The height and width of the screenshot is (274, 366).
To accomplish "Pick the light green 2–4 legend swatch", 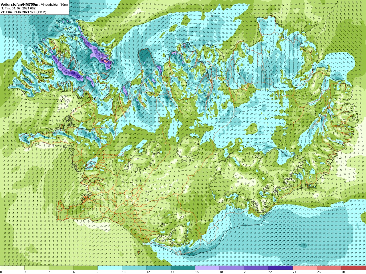I will (x=37, y=268).
